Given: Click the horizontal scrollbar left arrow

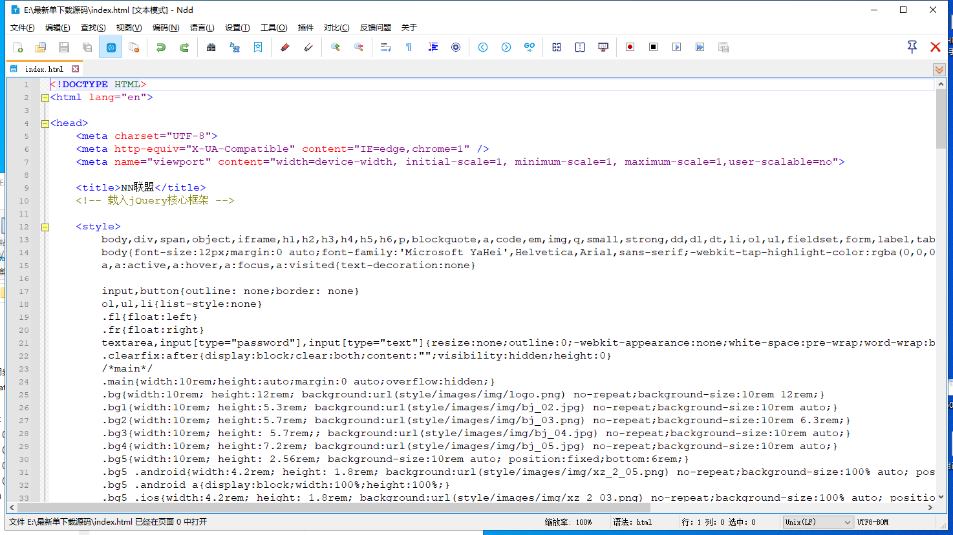Looking at the screenshot, I should (x=11, y=508).
